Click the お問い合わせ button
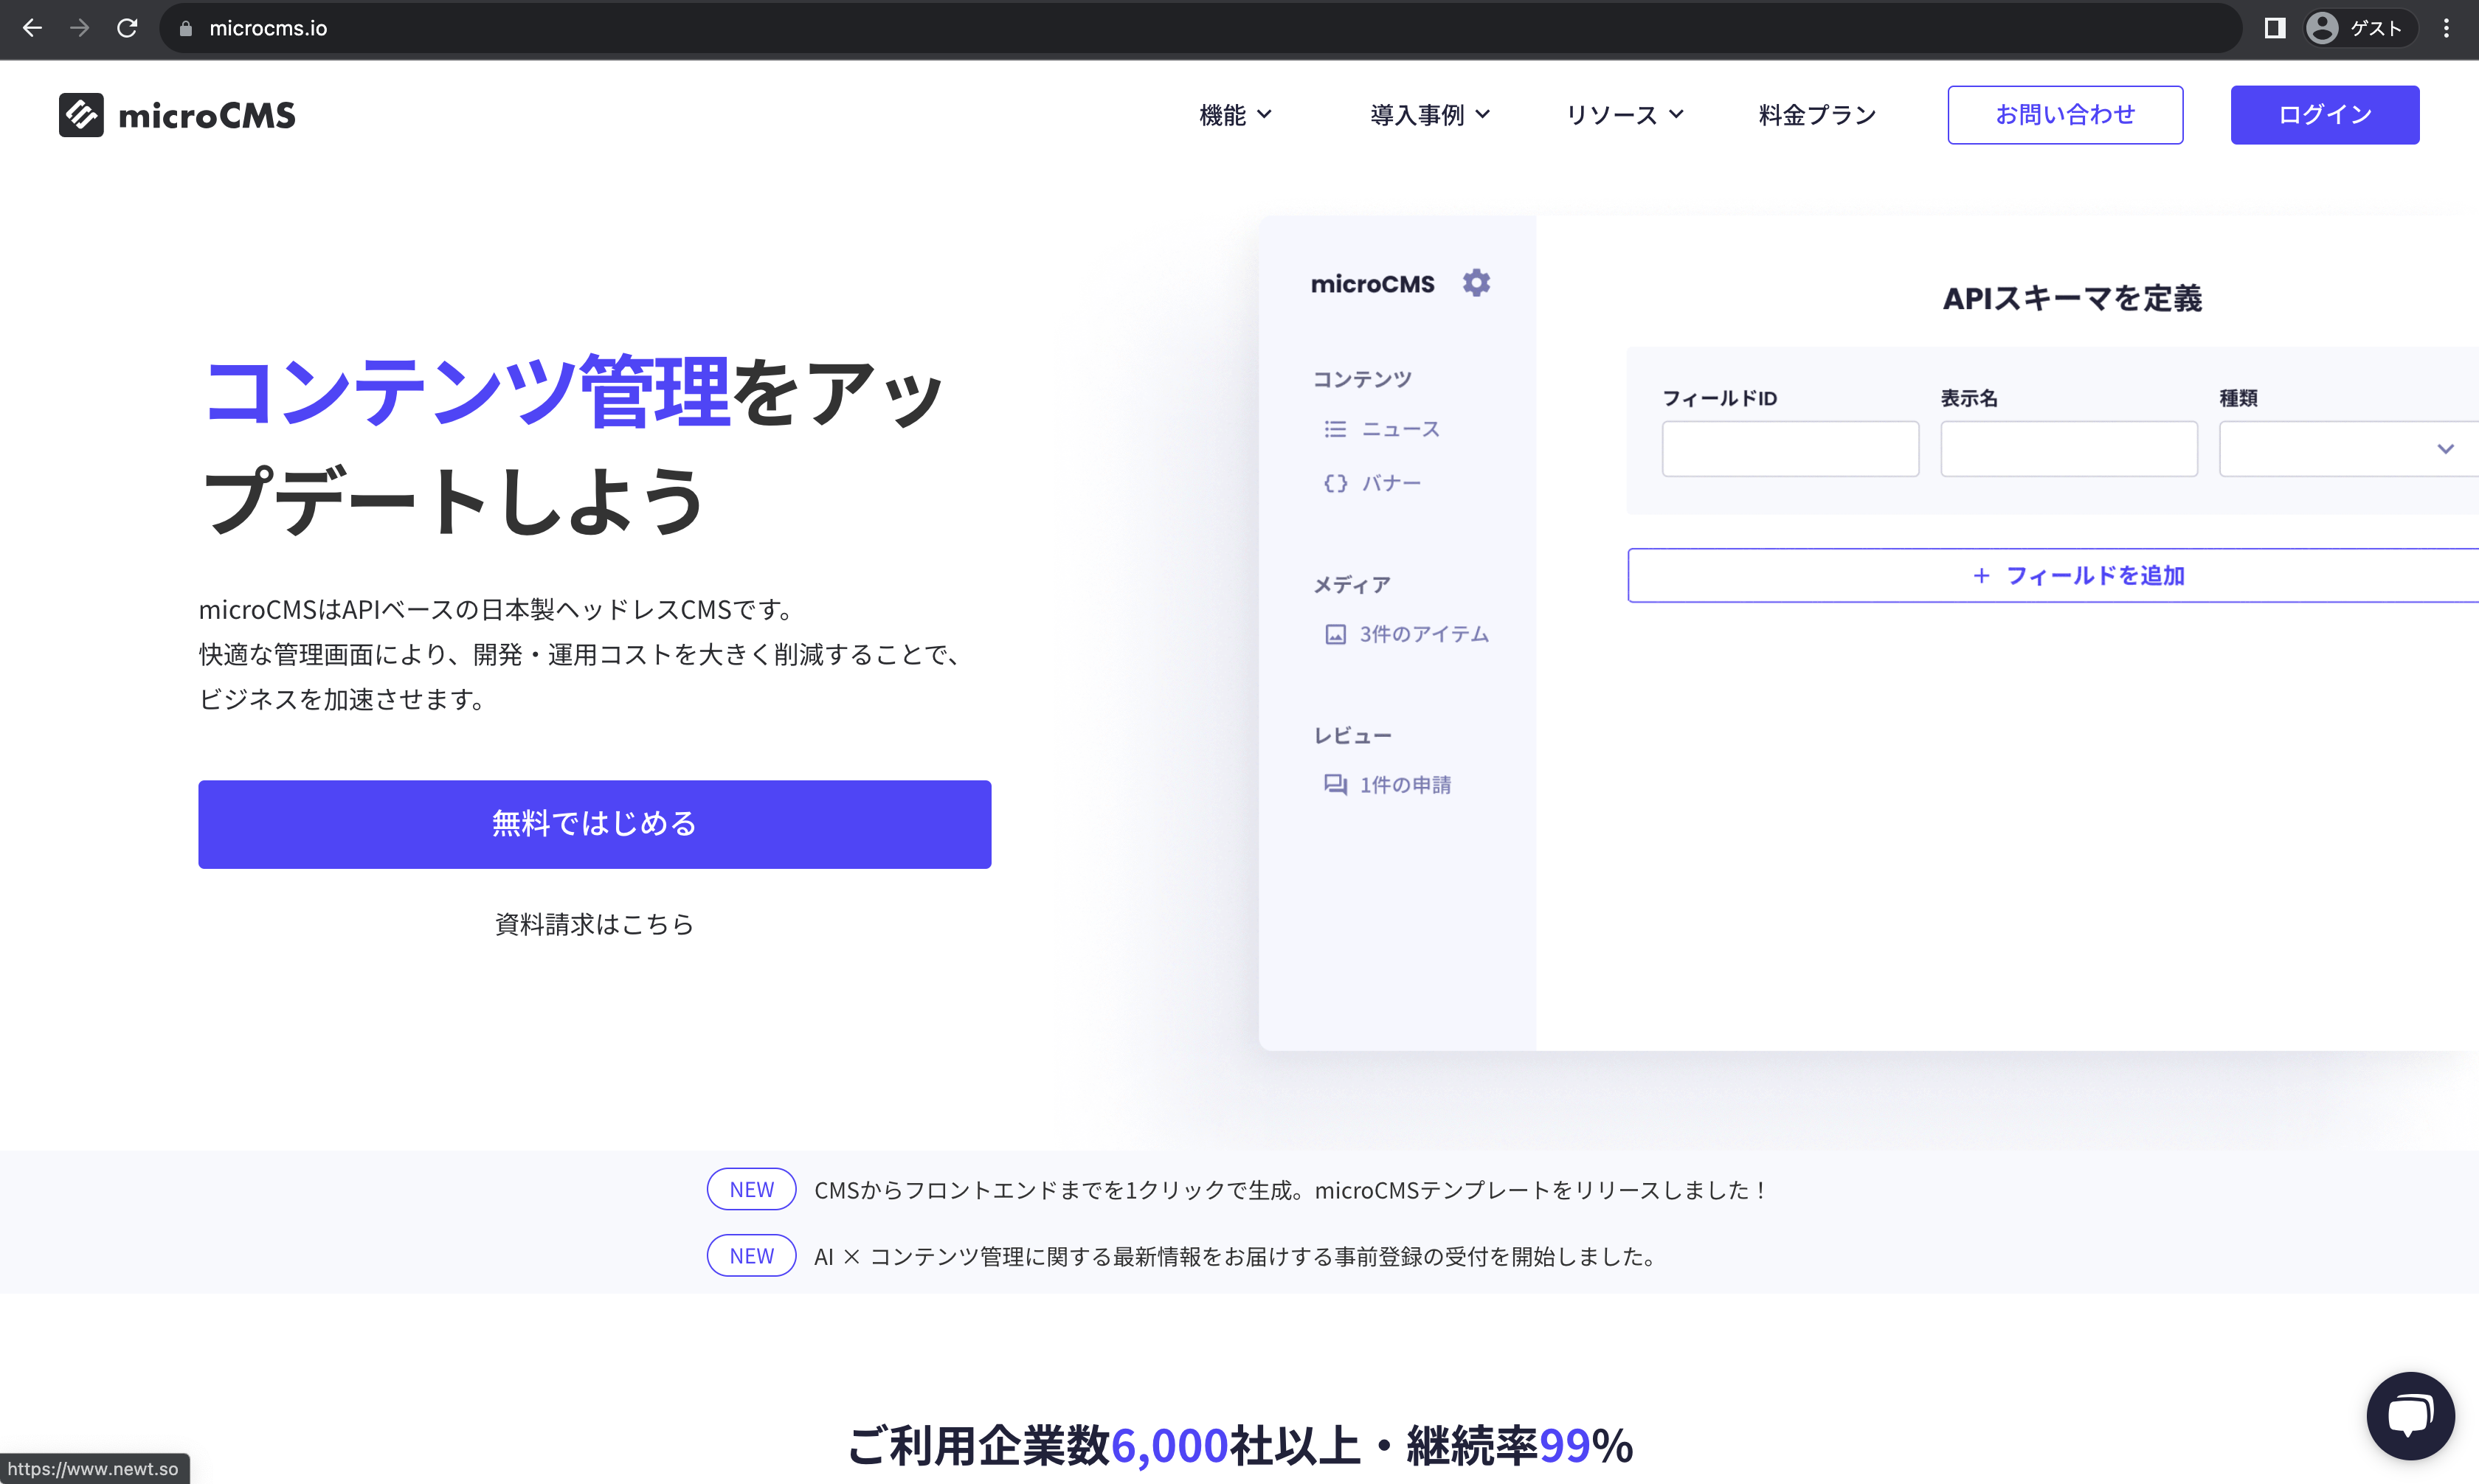The image size is (2479, 1484). pyautogui.click(x=2064, y=115)
